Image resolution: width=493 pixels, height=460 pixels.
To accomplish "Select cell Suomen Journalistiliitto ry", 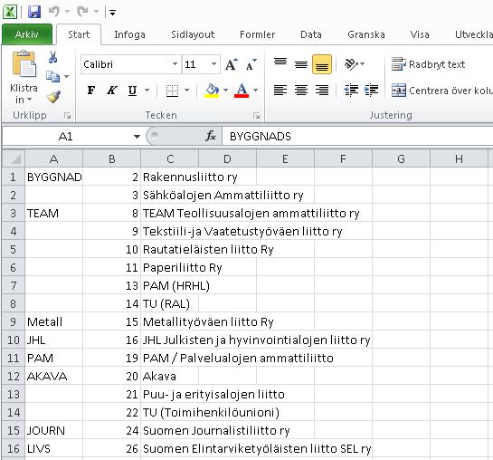I will [x=170, y=430].
